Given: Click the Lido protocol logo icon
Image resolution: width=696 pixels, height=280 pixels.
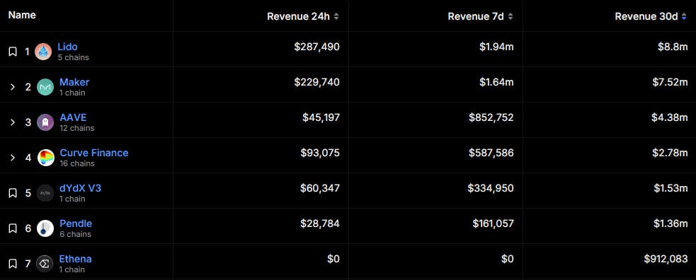Looking at the screenshot, I should point(43,52).
